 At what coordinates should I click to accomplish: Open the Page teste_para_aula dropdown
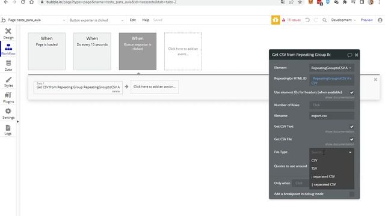click(36, 20)
